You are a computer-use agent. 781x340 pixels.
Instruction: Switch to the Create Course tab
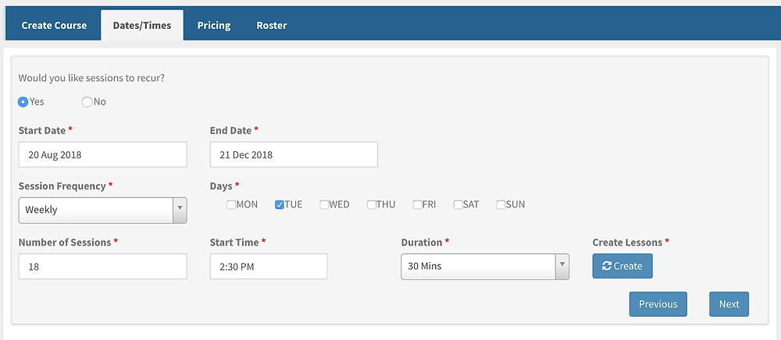pyautogui.click(x=54, y=26)
